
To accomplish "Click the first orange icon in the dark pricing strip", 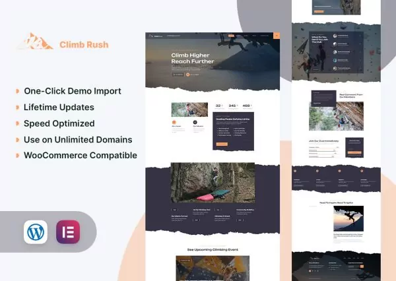I will tap(295, 171).
